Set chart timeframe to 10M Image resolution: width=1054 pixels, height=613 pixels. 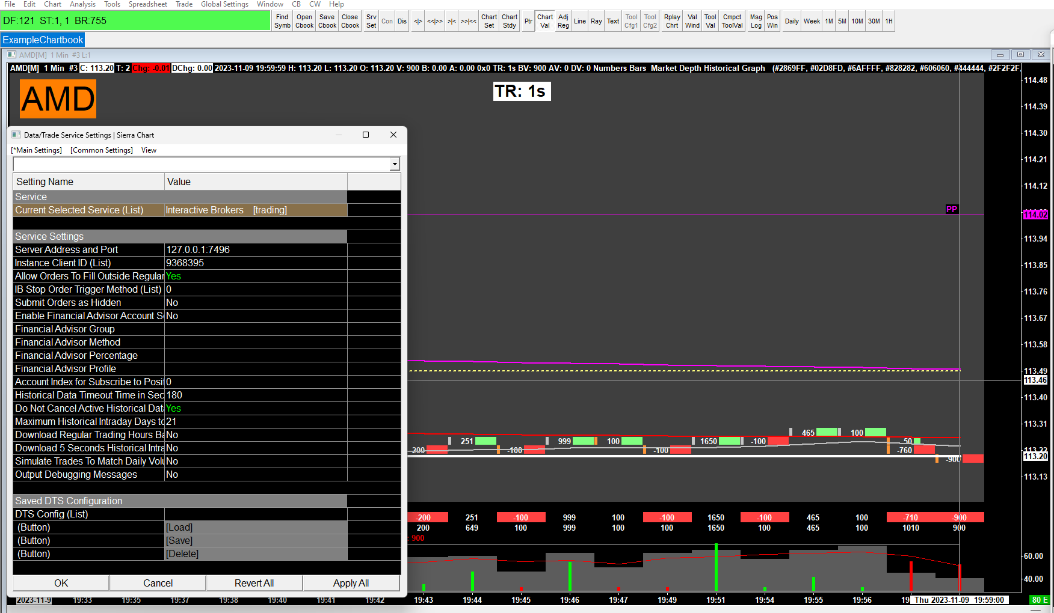click(x=857, y=21)
